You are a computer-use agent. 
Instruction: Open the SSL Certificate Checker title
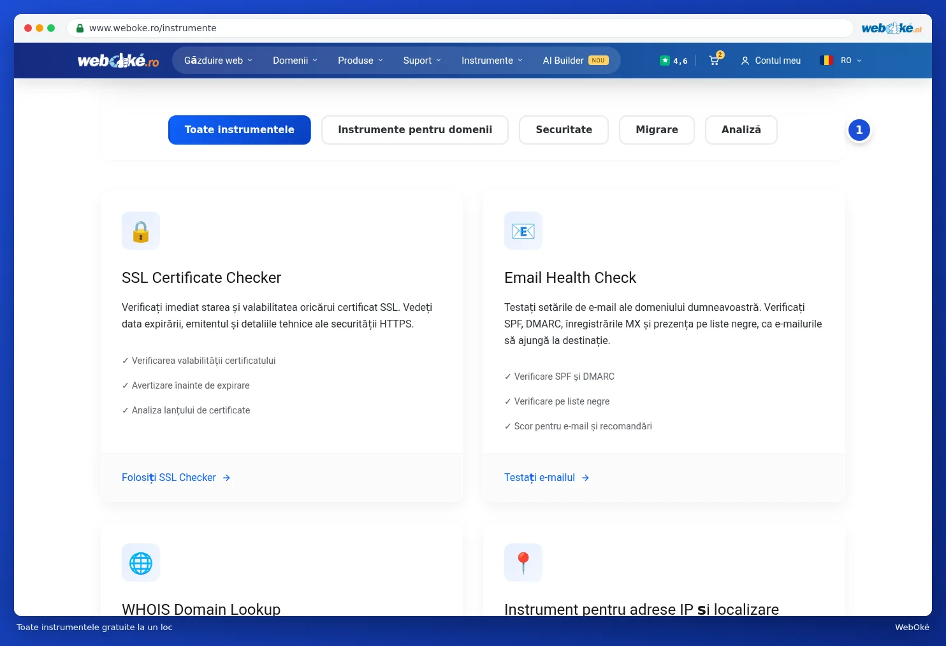coord(201,278)
